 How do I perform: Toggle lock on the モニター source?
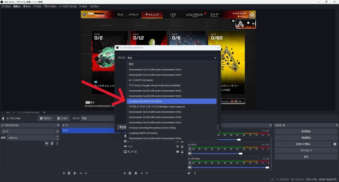182,152
